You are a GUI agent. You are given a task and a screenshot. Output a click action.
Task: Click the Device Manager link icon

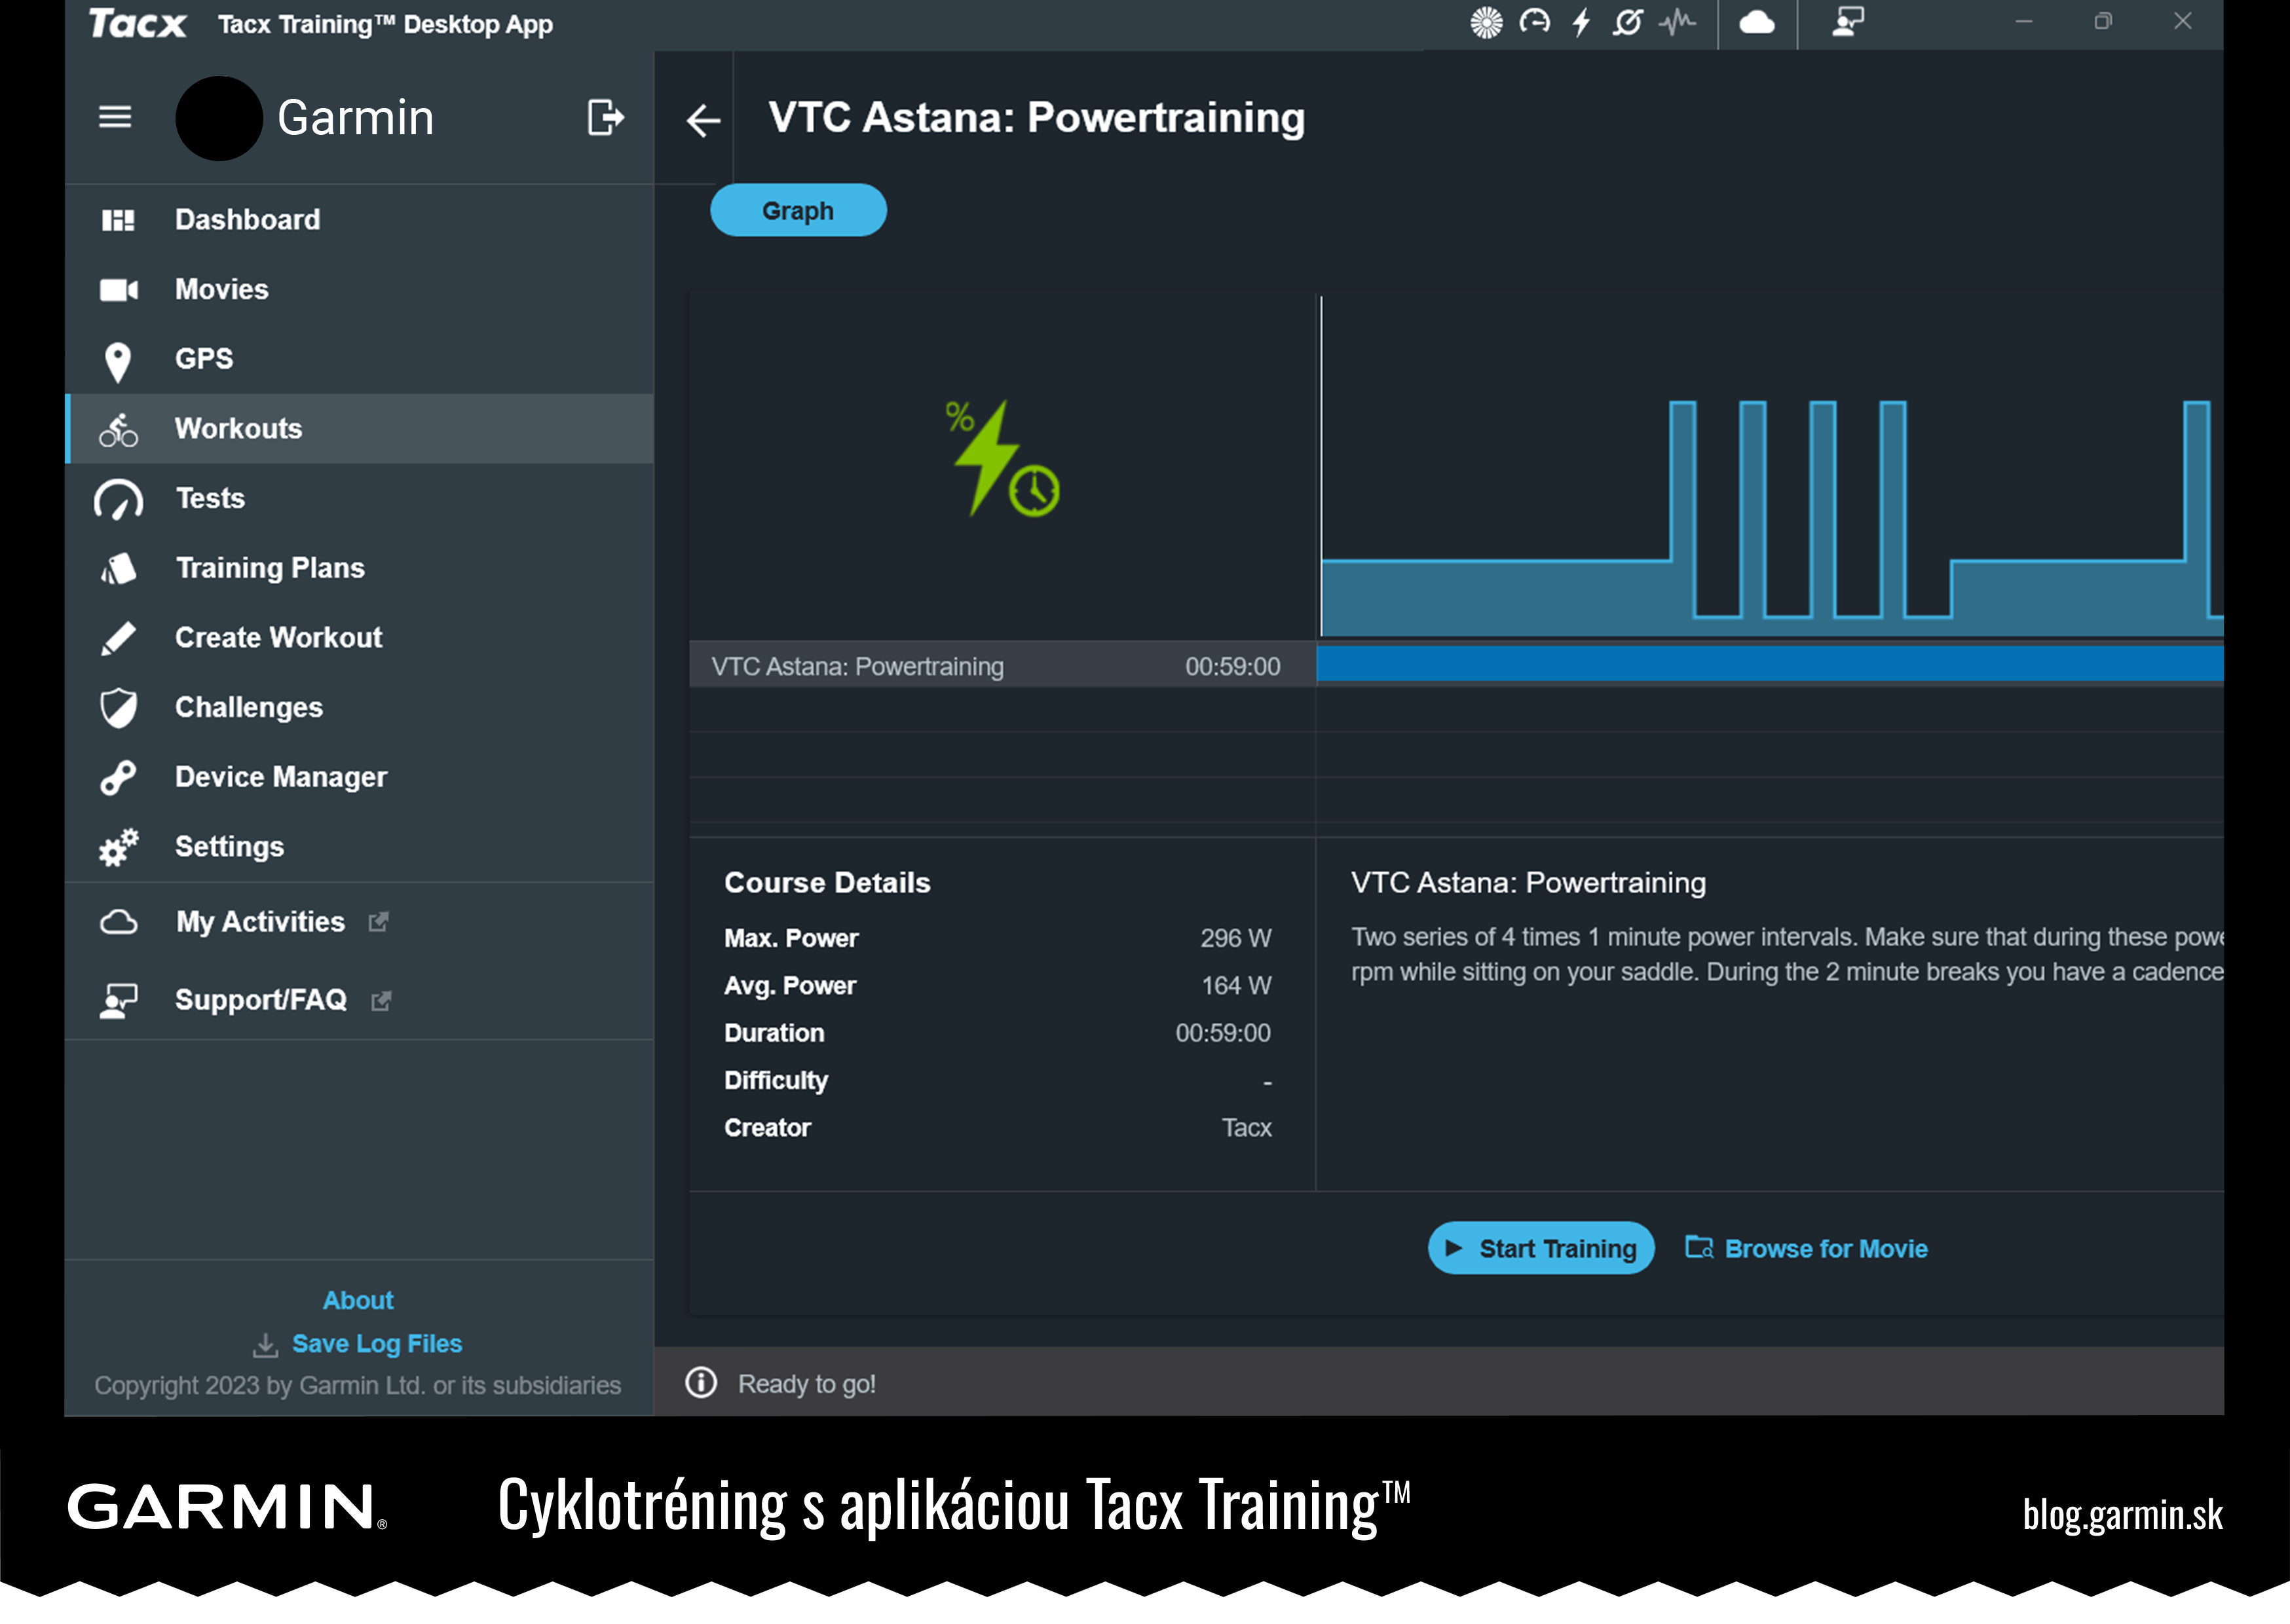(x=118, y=778)
